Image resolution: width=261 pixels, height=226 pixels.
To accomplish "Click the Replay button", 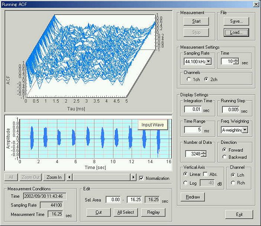I will tap(153, 213).
